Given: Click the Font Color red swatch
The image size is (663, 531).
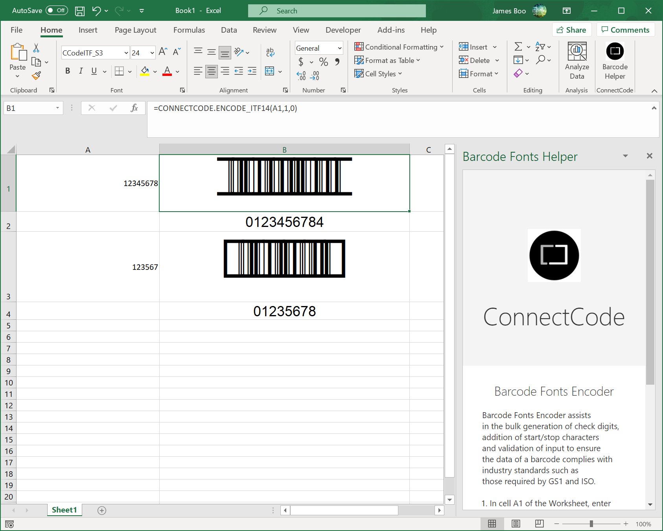Looking at the screenshot, I should coord(167,71).
